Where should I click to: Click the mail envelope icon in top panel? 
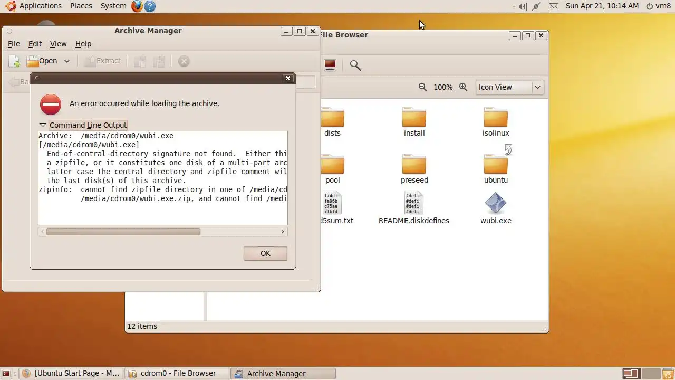(x=554, y=6)
